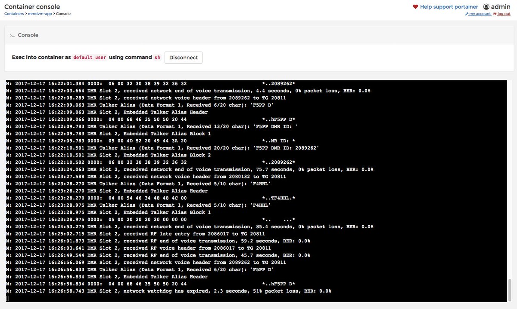Image resolution: width=517 pixels, height=309 pixels.
Task: Select log line 'RF end of voice transmission, 59.2 seconds'
Action: pyautogui.click(x=158, y=241)
